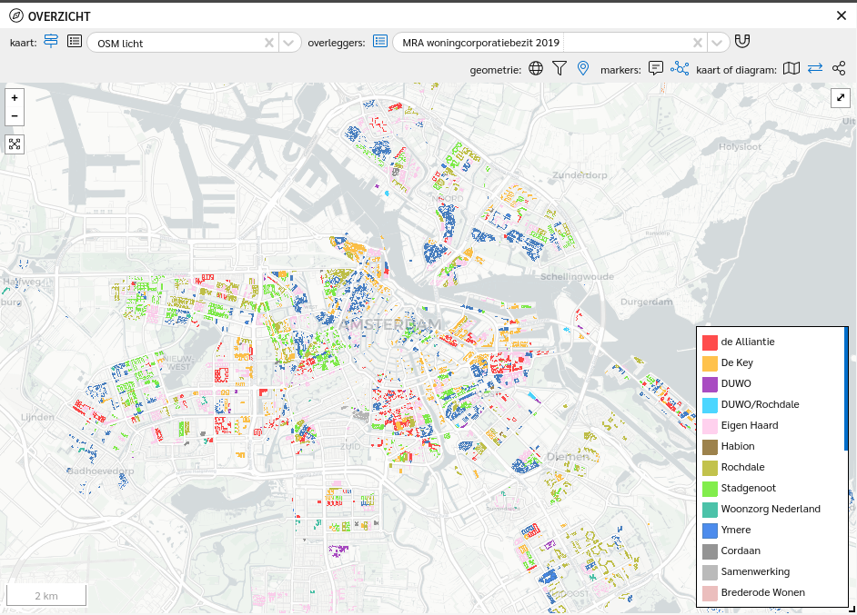Screen dimensions: 857x615
Task: Select the map view book icon
Action: [791, 68]
